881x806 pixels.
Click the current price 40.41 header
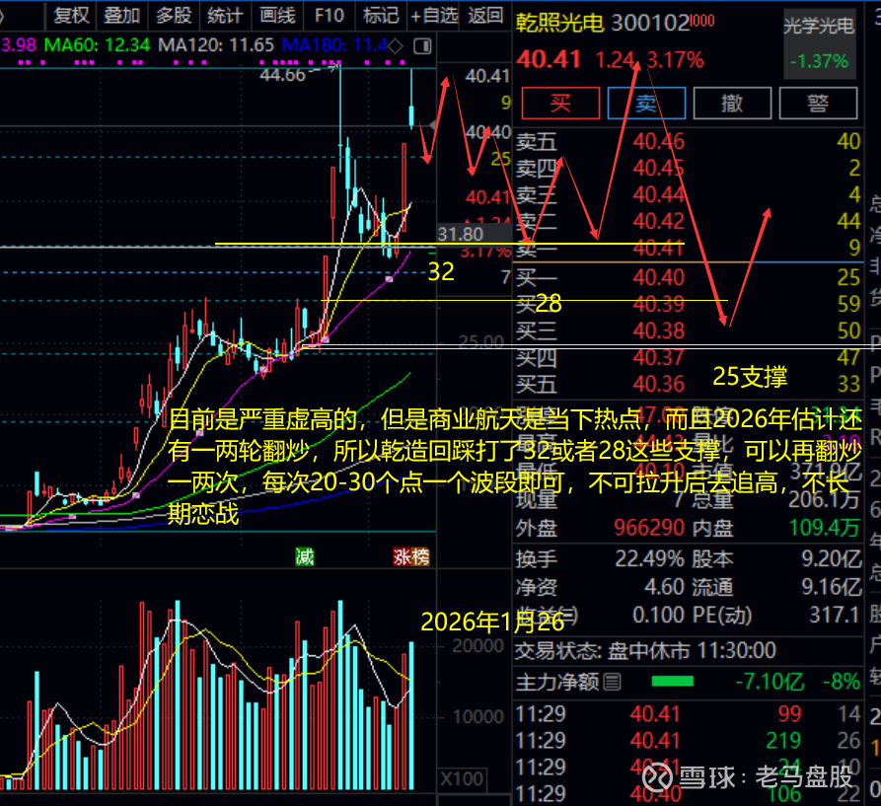tap(549, 59)
